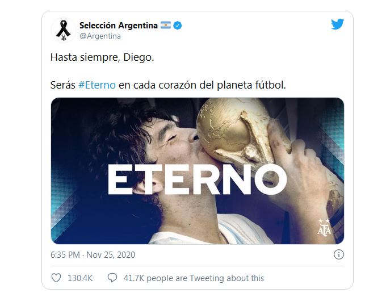
Task: Click the Twitter bird logo
Action: pos(337,24)
